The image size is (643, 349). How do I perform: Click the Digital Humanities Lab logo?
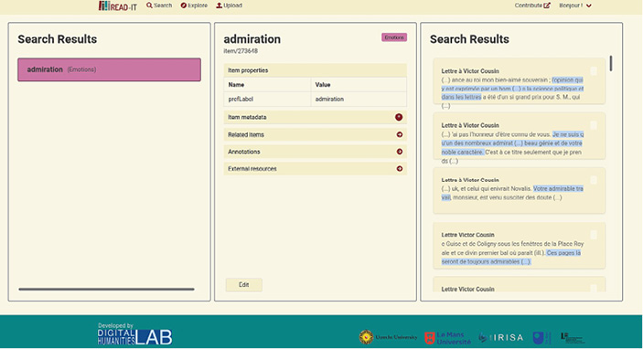135,333
